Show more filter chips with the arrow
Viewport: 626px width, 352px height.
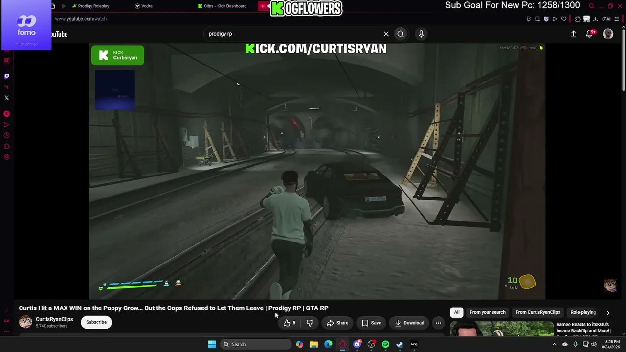(608, 313)
